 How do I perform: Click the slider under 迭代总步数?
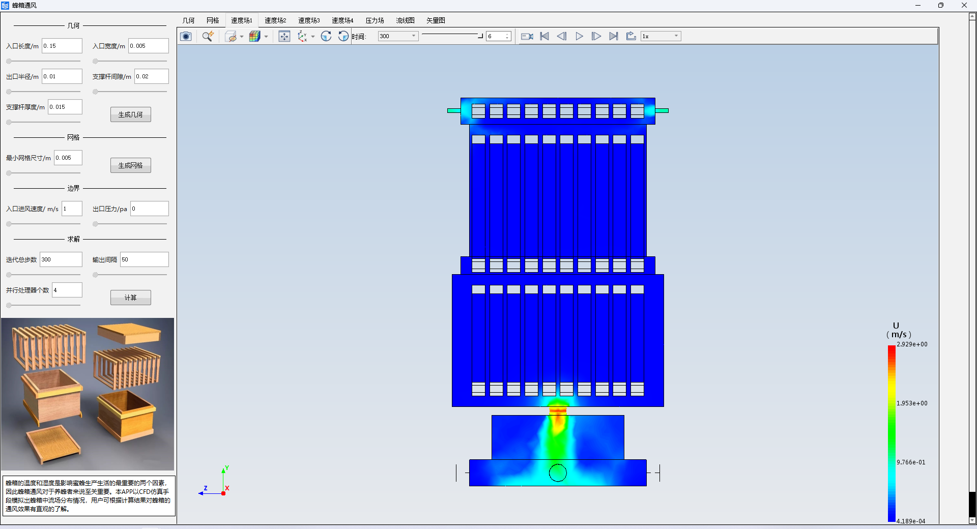(x=43, y=275)
